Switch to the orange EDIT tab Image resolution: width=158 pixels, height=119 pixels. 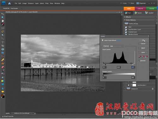pyautogui.click(x=129, y=9)
